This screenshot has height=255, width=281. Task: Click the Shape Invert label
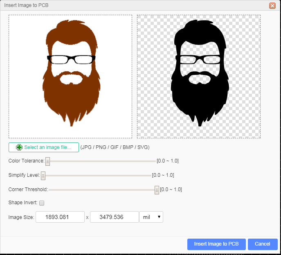[23, 203]
